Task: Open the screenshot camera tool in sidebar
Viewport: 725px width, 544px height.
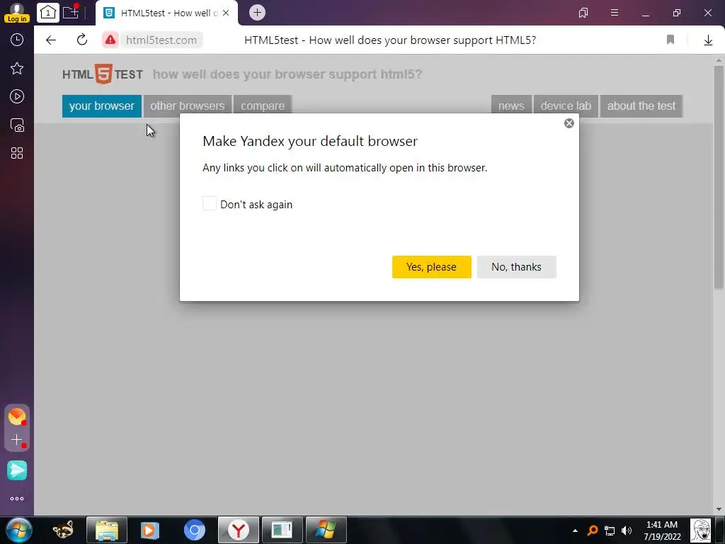Action: pos(17,125)
